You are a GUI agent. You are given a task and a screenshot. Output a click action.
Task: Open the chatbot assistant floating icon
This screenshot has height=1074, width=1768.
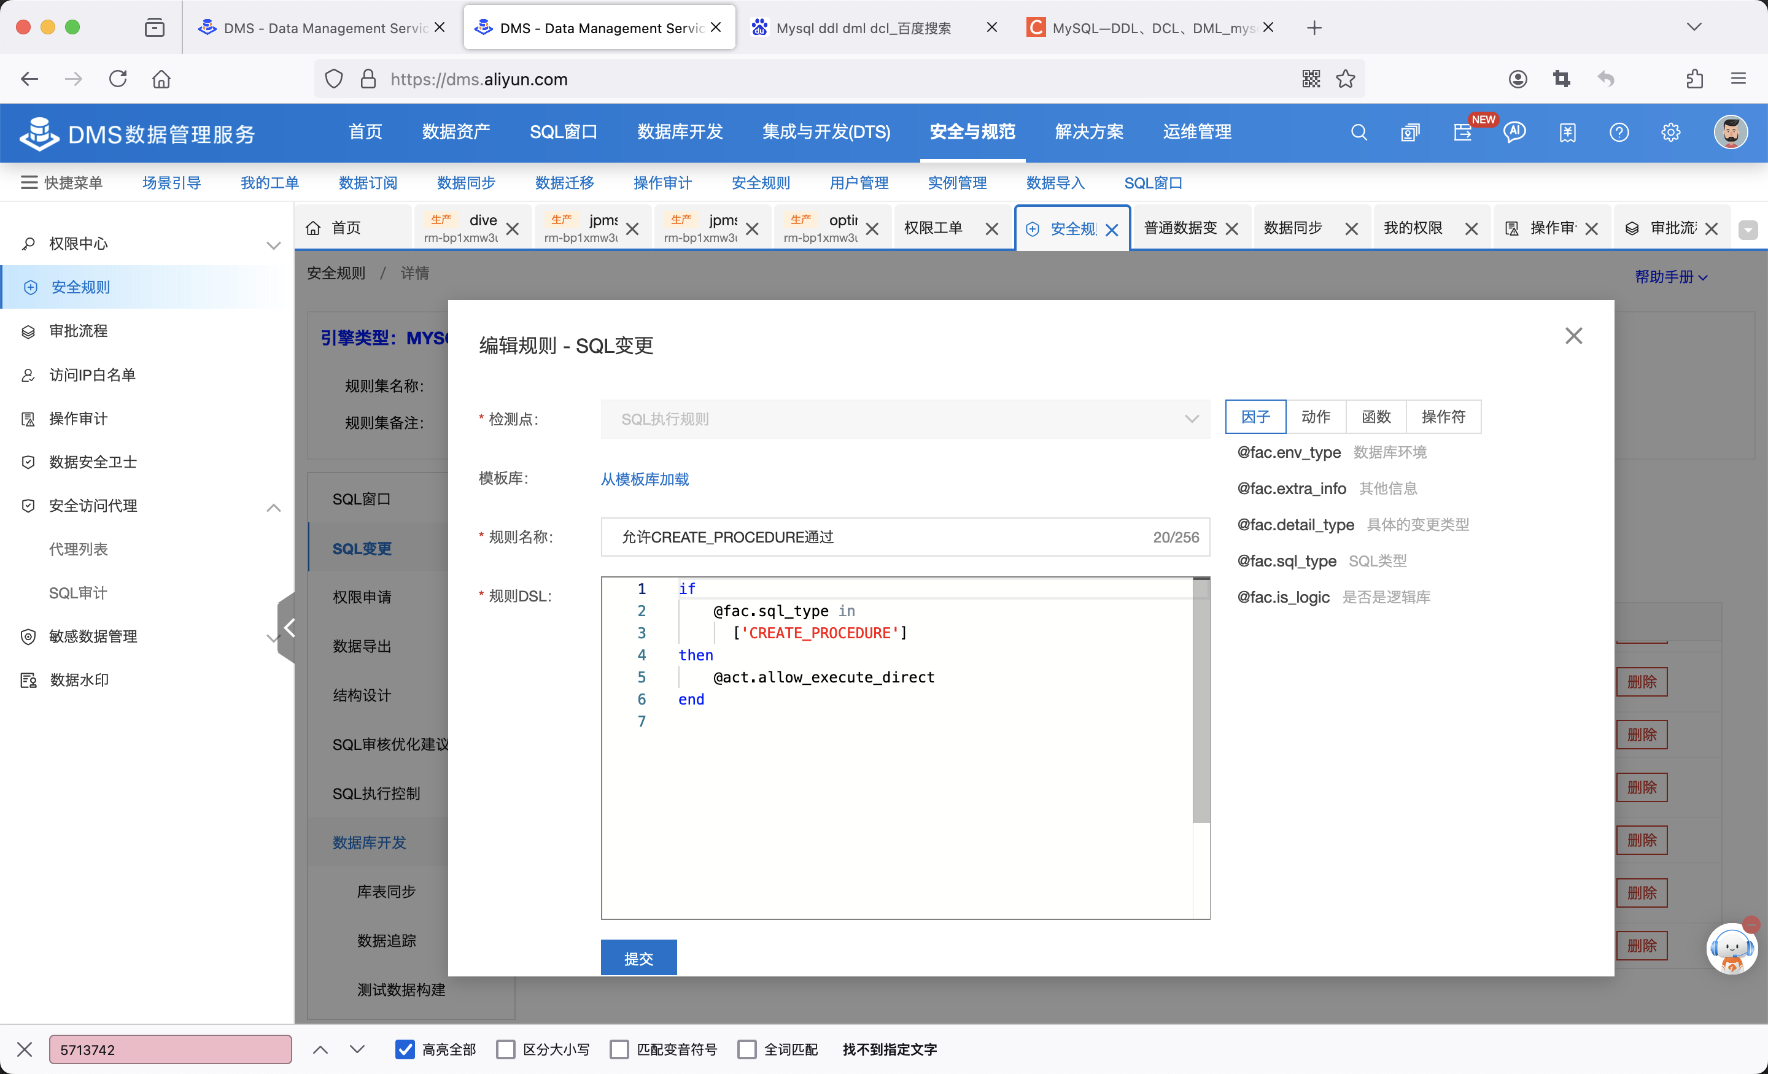[x=1732, y=947]
